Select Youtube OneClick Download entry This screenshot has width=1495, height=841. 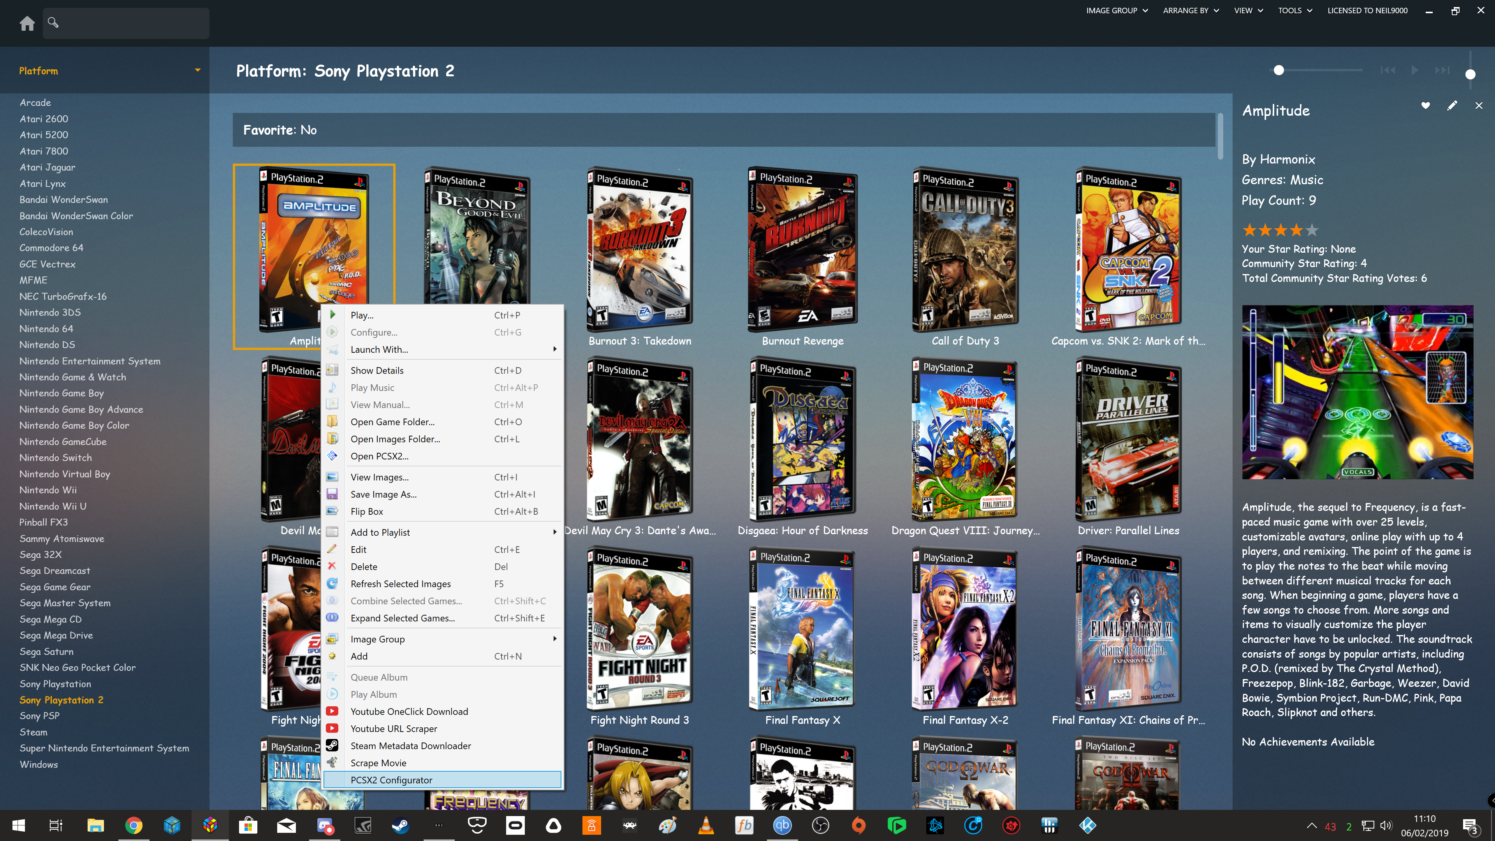click(442, 712)
